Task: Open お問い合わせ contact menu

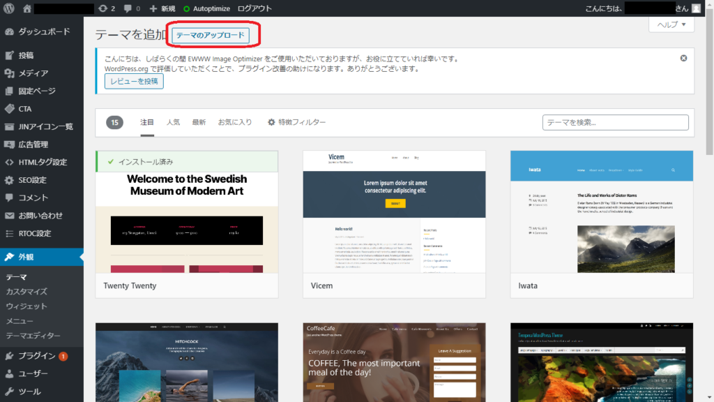Action: [x=41, y=215]
